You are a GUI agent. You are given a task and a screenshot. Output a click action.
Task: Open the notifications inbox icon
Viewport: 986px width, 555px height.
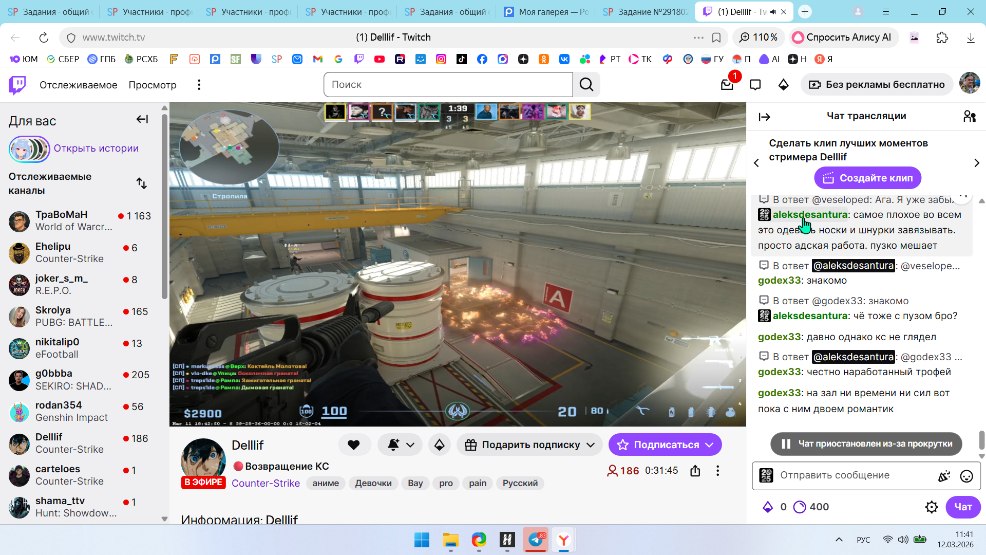point(727,85)
